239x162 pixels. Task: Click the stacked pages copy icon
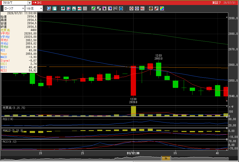point(115,9)
